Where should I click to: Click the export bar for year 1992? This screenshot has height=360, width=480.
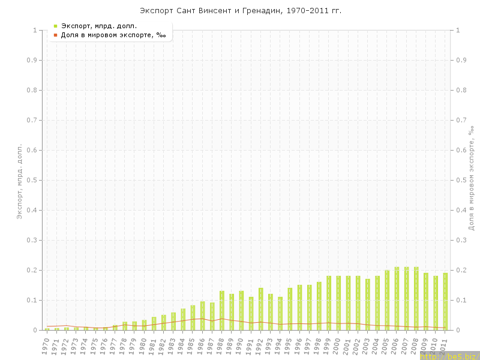[x=261, y=309]
